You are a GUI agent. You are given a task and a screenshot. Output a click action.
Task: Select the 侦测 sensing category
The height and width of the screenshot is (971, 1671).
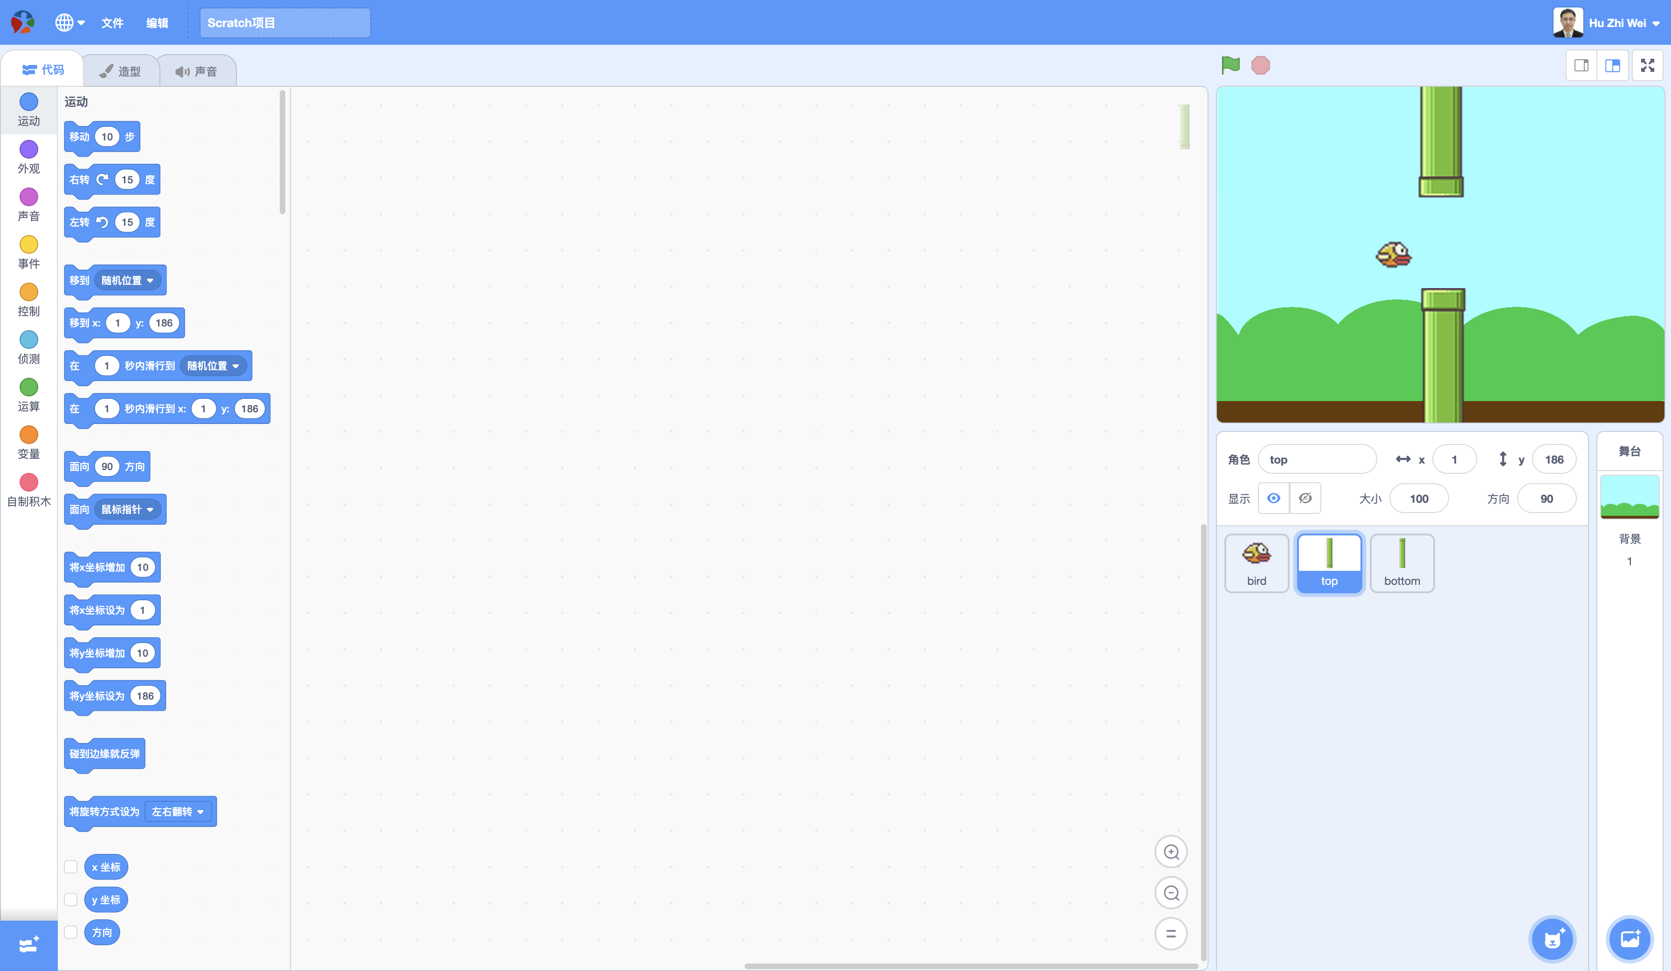pyautogui.click(x=28, y=348)
